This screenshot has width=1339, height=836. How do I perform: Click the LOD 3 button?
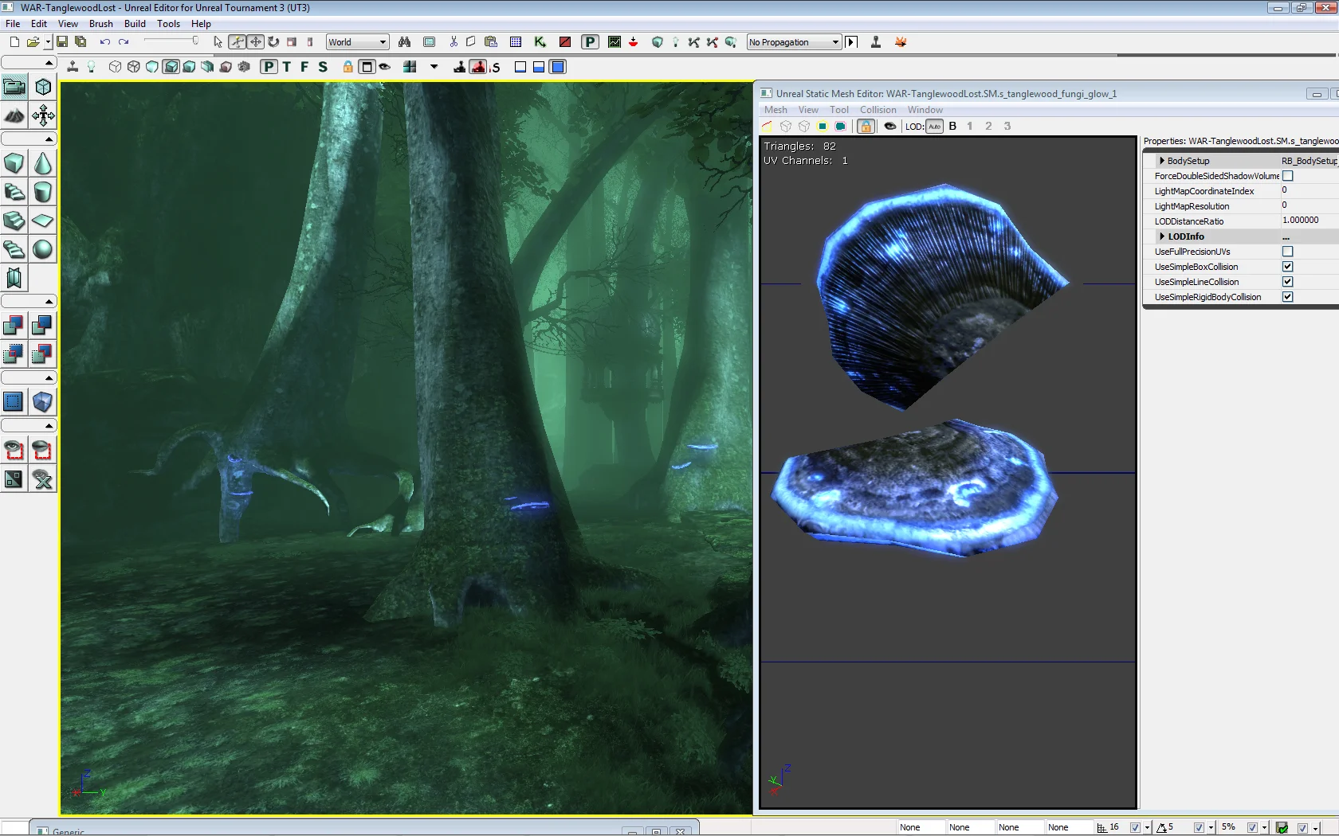(1007, 126)
